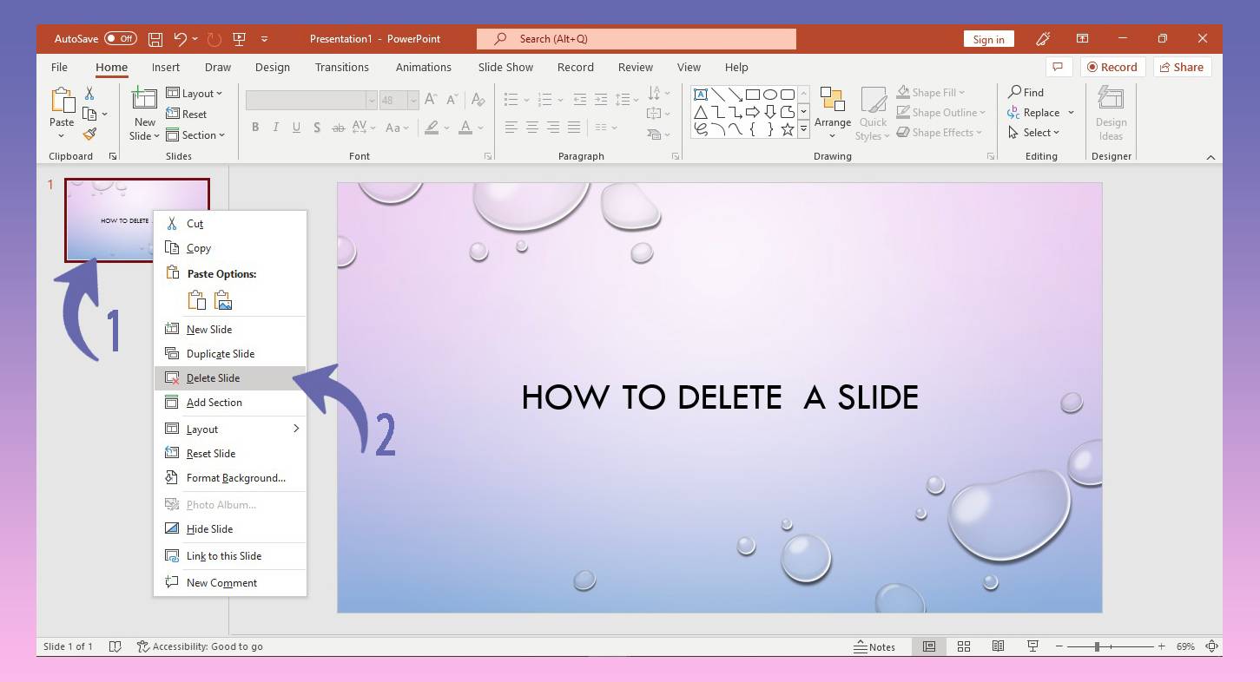Click the New Slide icon in ribbon
This screenshot has width=1260, height=682.
[144, 99]
